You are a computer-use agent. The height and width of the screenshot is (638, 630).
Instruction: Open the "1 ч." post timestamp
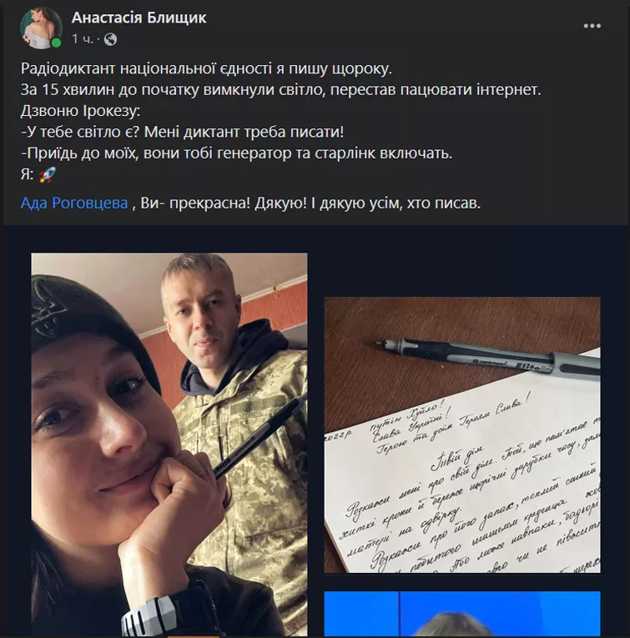pos(83,39)
